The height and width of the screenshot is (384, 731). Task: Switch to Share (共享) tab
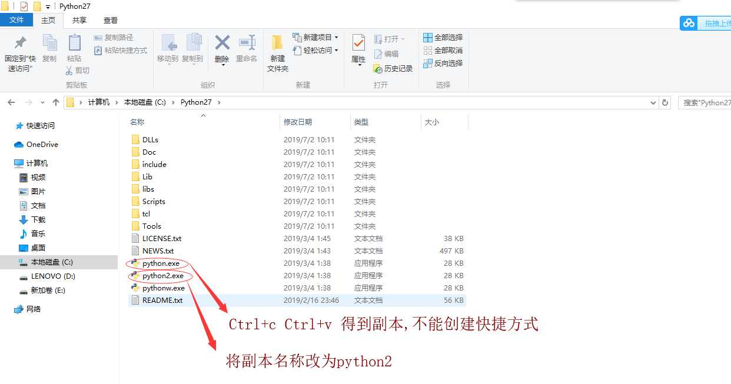click(79, 21)
